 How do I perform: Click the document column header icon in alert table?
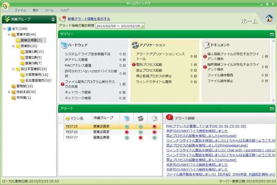click(x=154, y=118)
